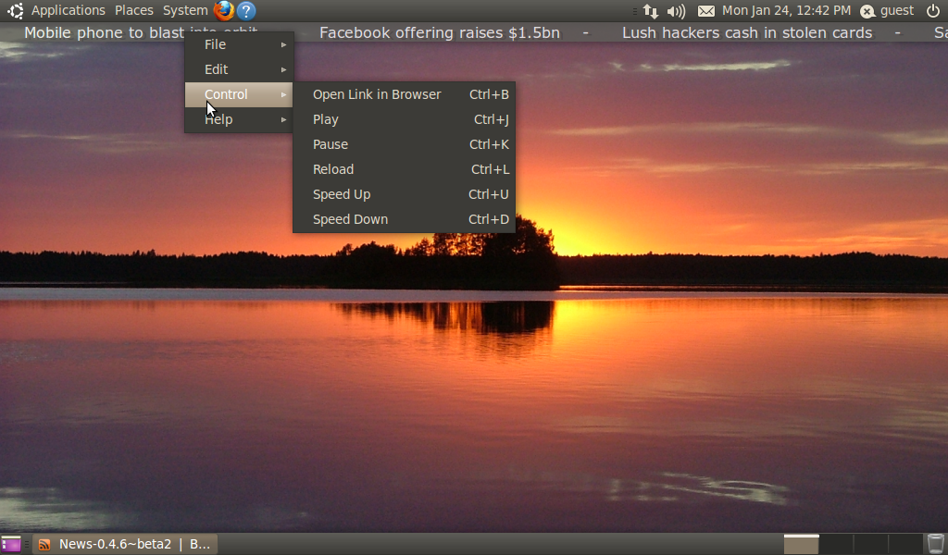Open the power button menu

pos(935,10)
